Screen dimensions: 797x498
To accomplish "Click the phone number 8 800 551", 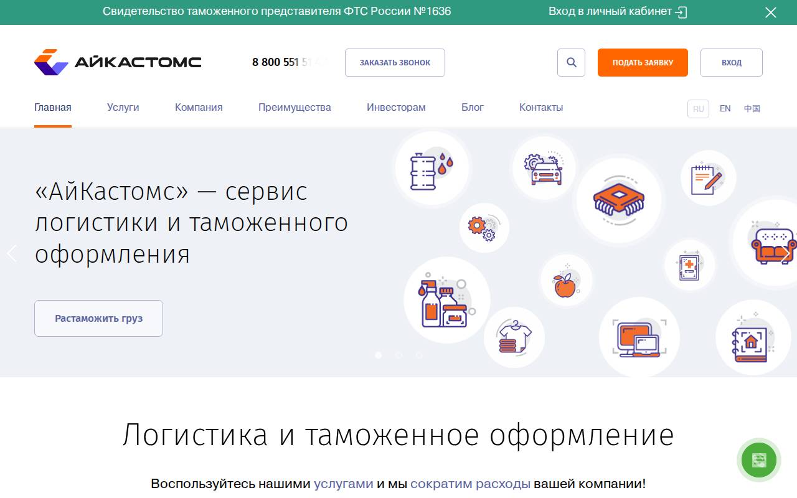I will click(290, 62).
